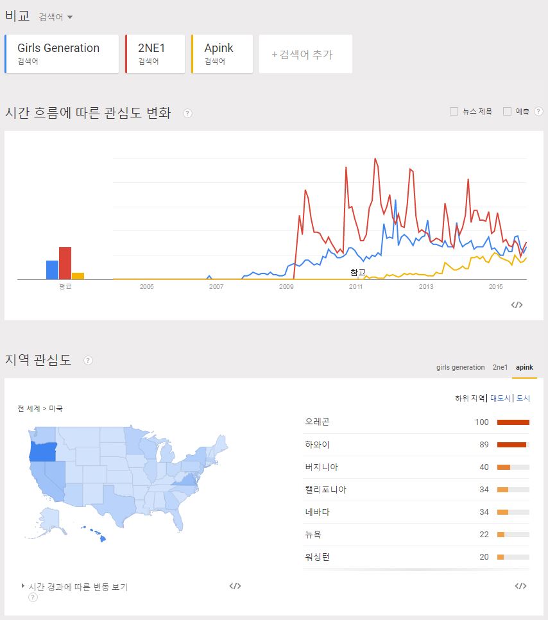Click the embed code icon below the region list

pyautogui.click(x=520, y=585)
